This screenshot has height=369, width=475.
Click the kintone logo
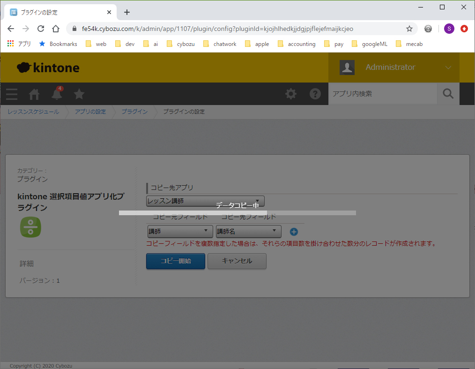point(48,68)
